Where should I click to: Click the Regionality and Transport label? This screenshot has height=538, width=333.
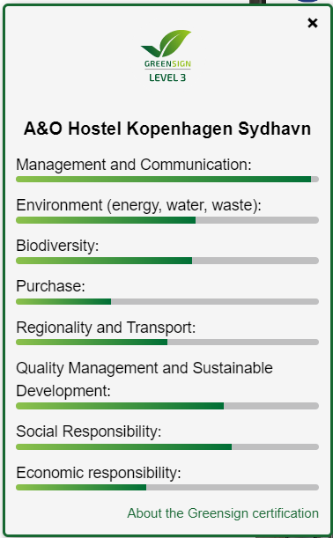[106, 328]
